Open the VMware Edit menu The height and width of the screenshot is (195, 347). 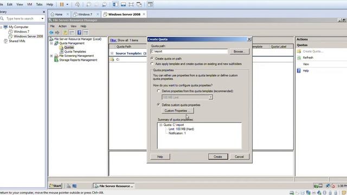point(10,4)
